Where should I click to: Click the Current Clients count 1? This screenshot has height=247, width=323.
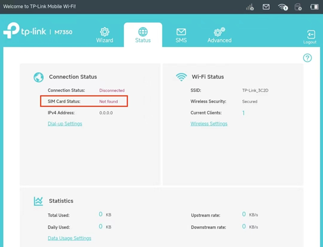pyautogui.click(x=243, y=113)
